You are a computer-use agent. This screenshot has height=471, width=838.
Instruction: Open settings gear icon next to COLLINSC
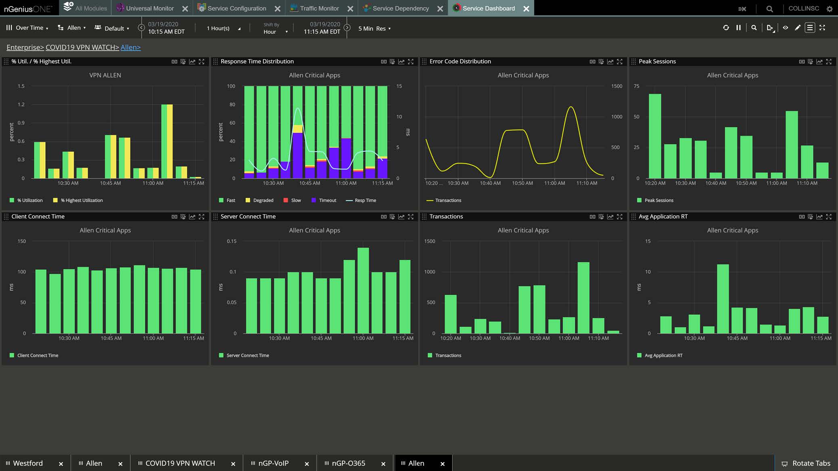pos(830,8)
